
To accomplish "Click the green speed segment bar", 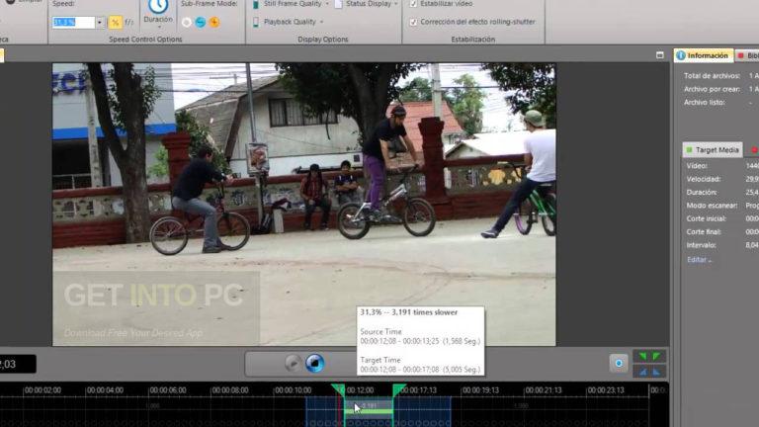I will (x=369, y=411).
